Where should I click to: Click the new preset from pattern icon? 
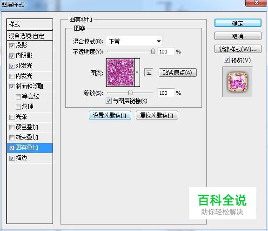point(148,73)
